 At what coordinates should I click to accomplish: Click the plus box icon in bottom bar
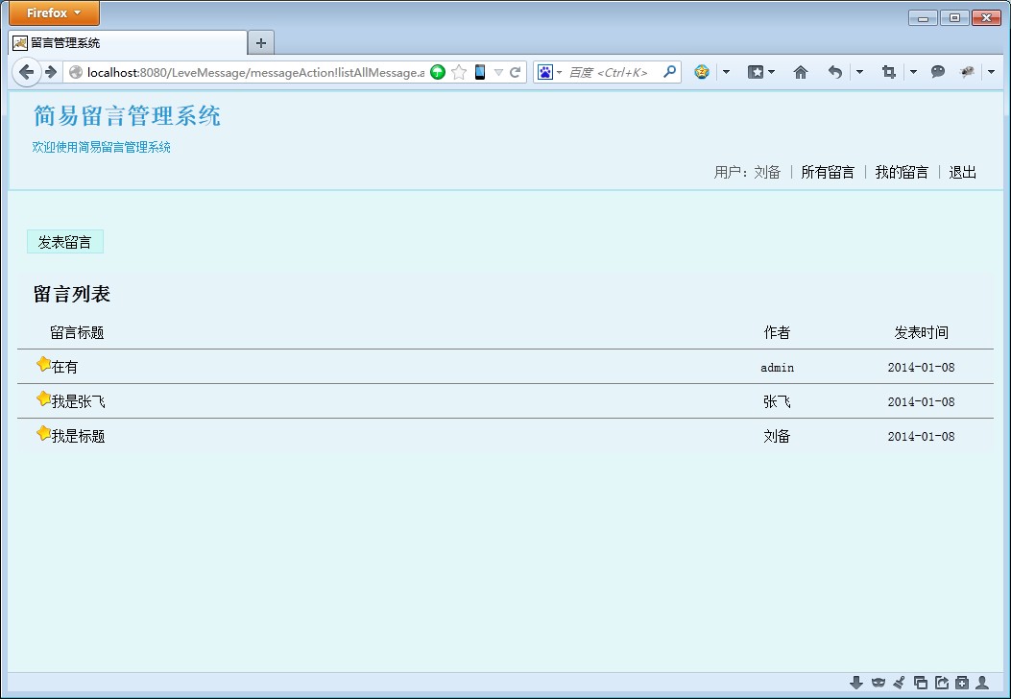962,683
